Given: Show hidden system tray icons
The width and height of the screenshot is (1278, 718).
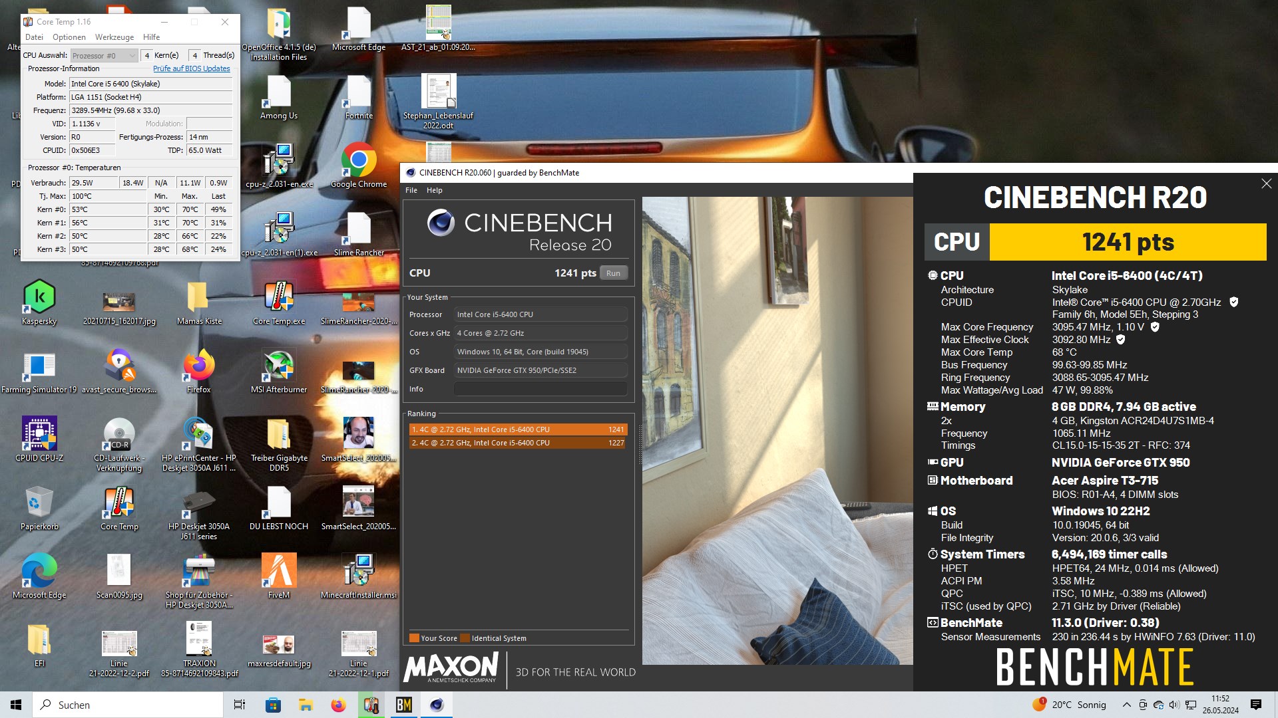Looking at the screenshot, I should [1126, 705].
